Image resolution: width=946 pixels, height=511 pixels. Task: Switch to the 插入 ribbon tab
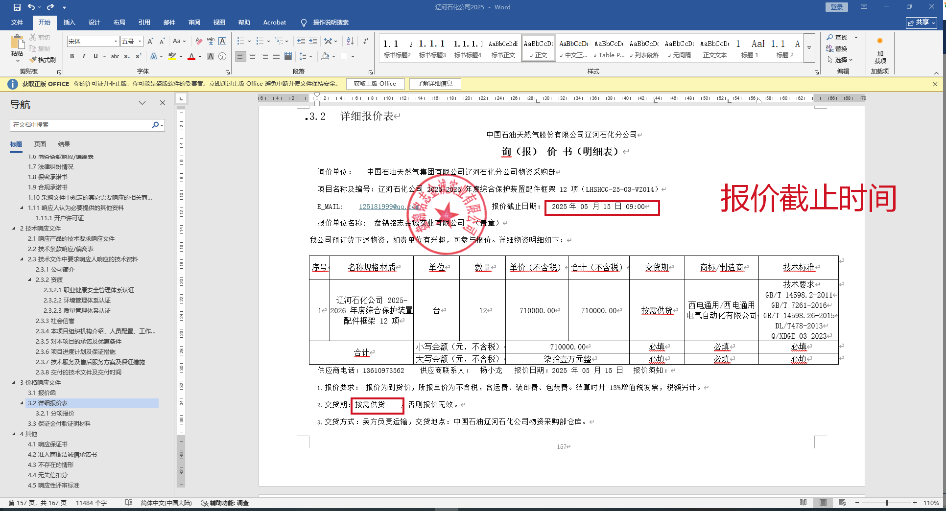point(70,23)
